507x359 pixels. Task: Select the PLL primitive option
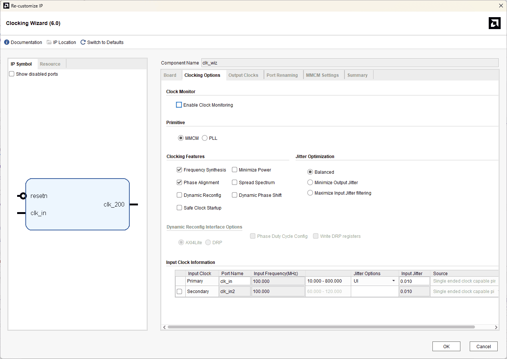click(205, 138)
